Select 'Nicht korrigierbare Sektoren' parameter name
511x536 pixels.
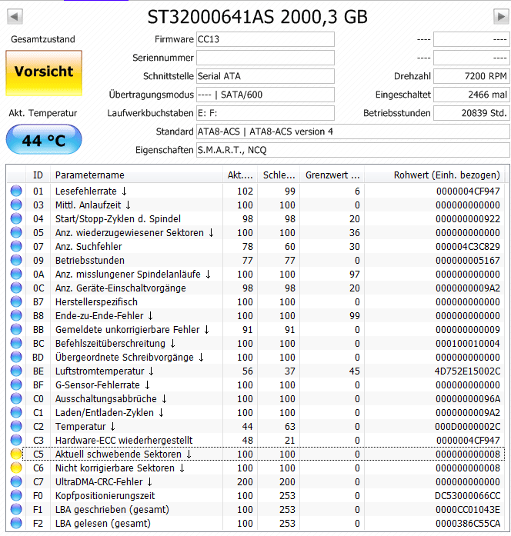click(115, 468)
